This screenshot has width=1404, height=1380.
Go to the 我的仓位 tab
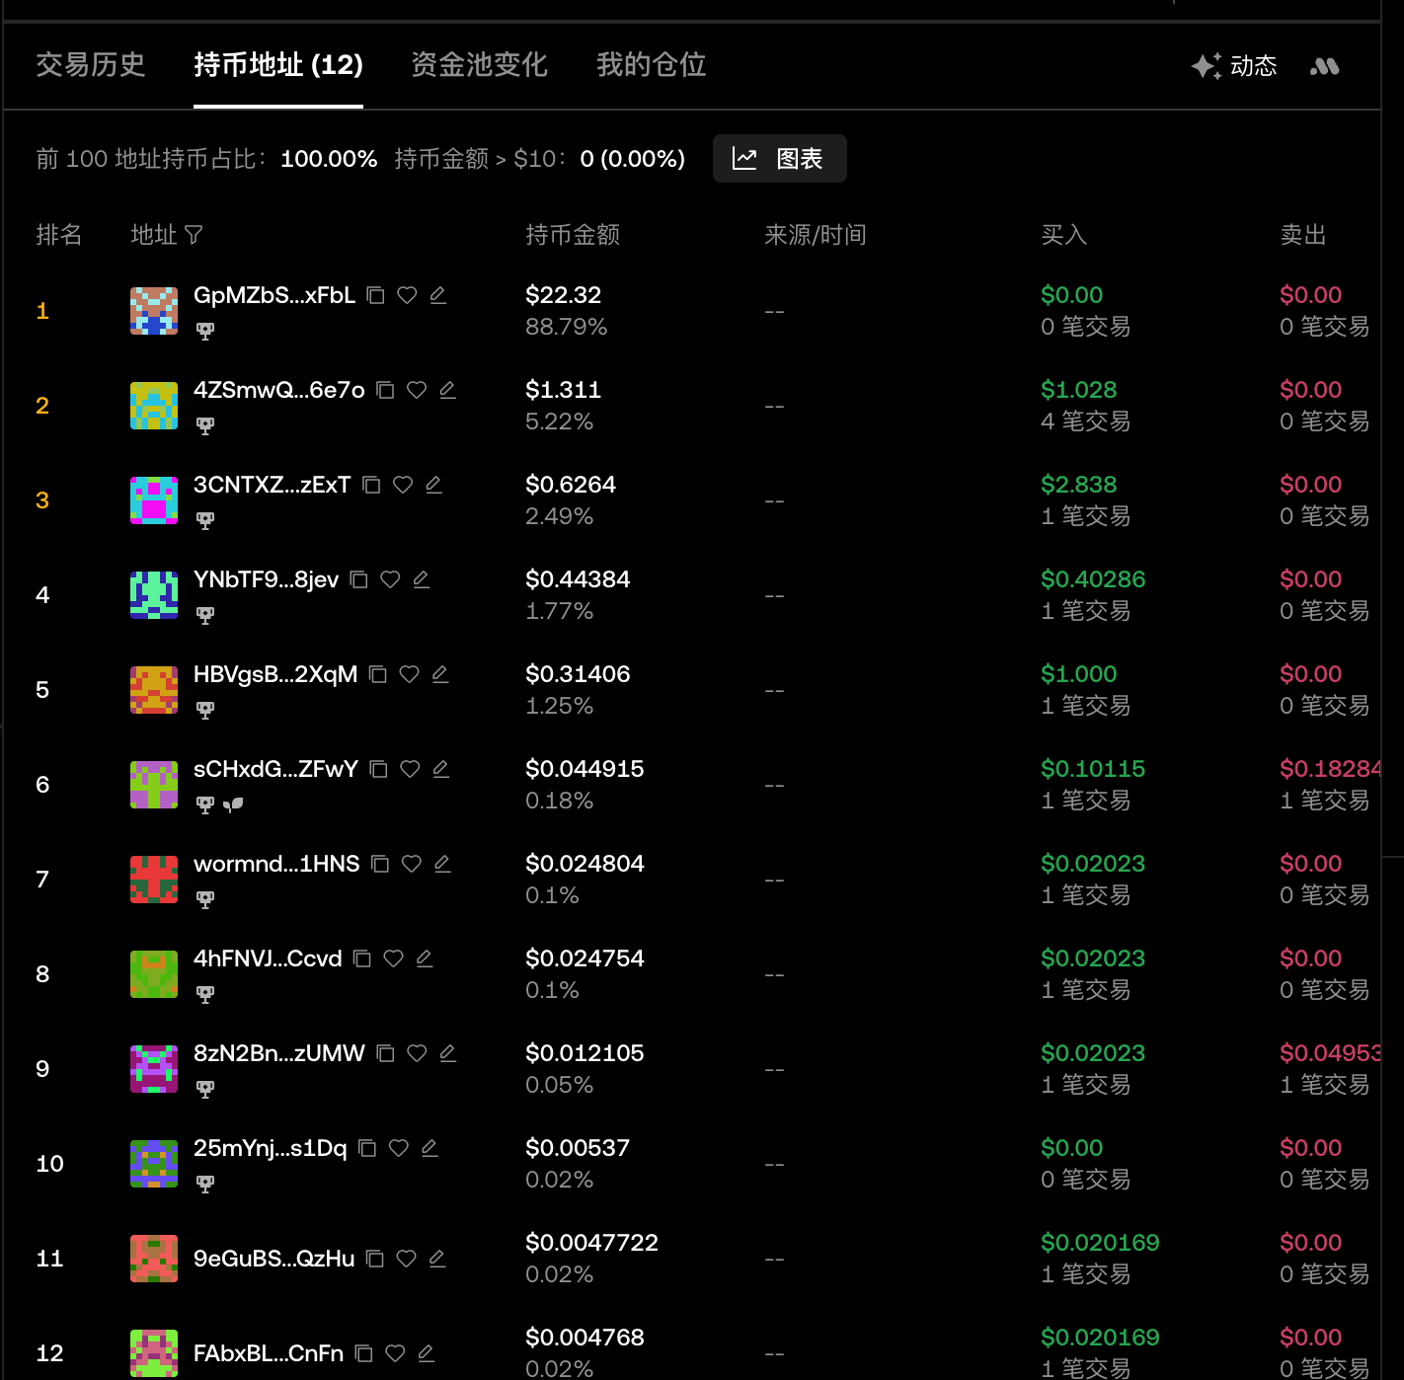[651, 65]
